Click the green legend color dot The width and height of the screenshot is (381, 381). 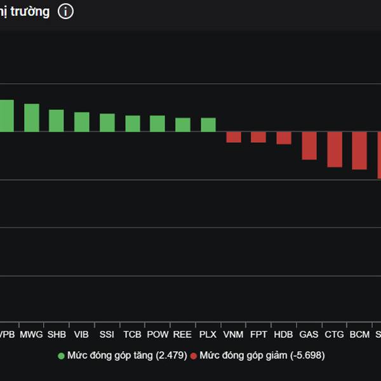(x=62, y=356)
